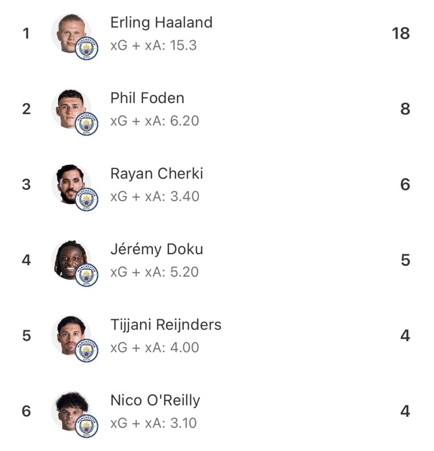Image resolution: width=434 pixels, height=451 pixels.
Task: Click the Erling Haaland name
Action: 161,22
